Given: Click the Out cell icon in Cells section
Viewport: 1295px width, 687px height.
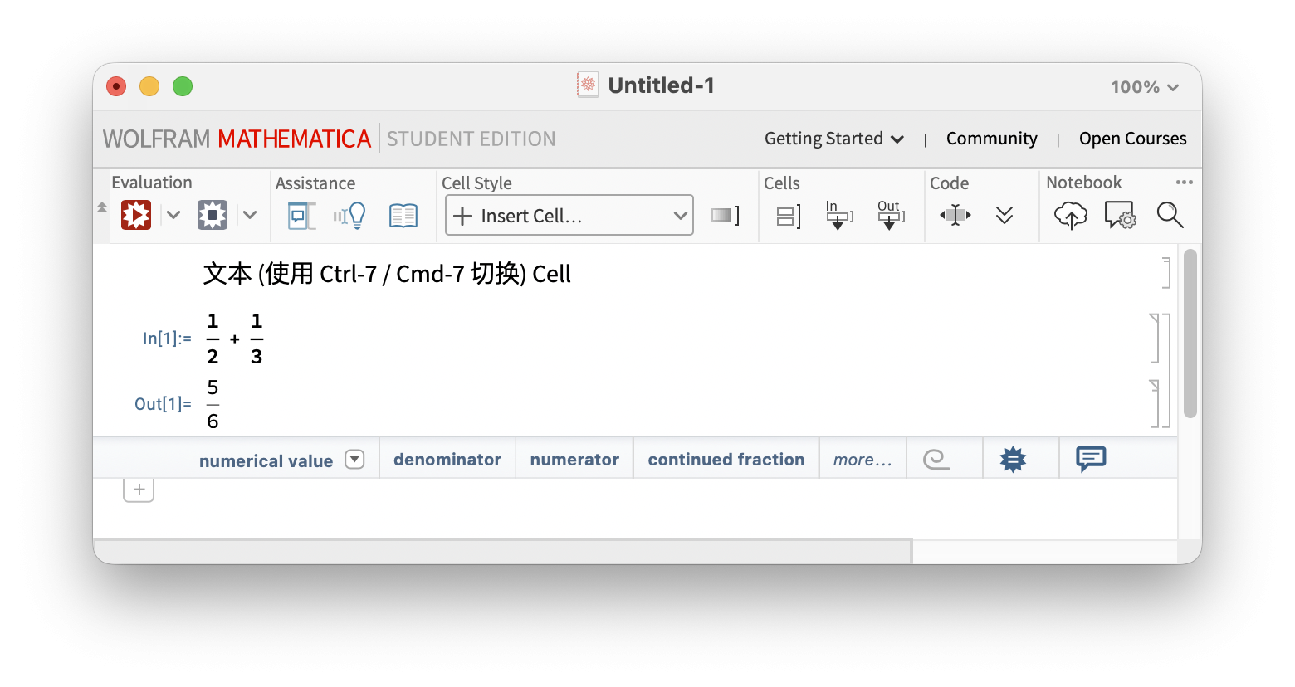Looking at the screenshot, I should [x=891, y=215].
